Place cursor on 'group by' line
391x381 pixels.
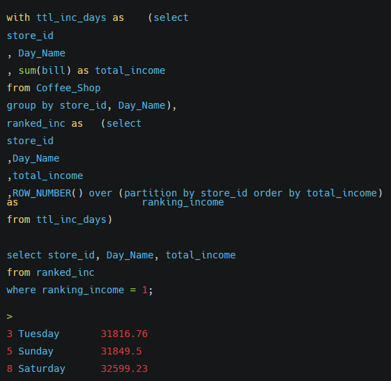(x=91, y=106)
